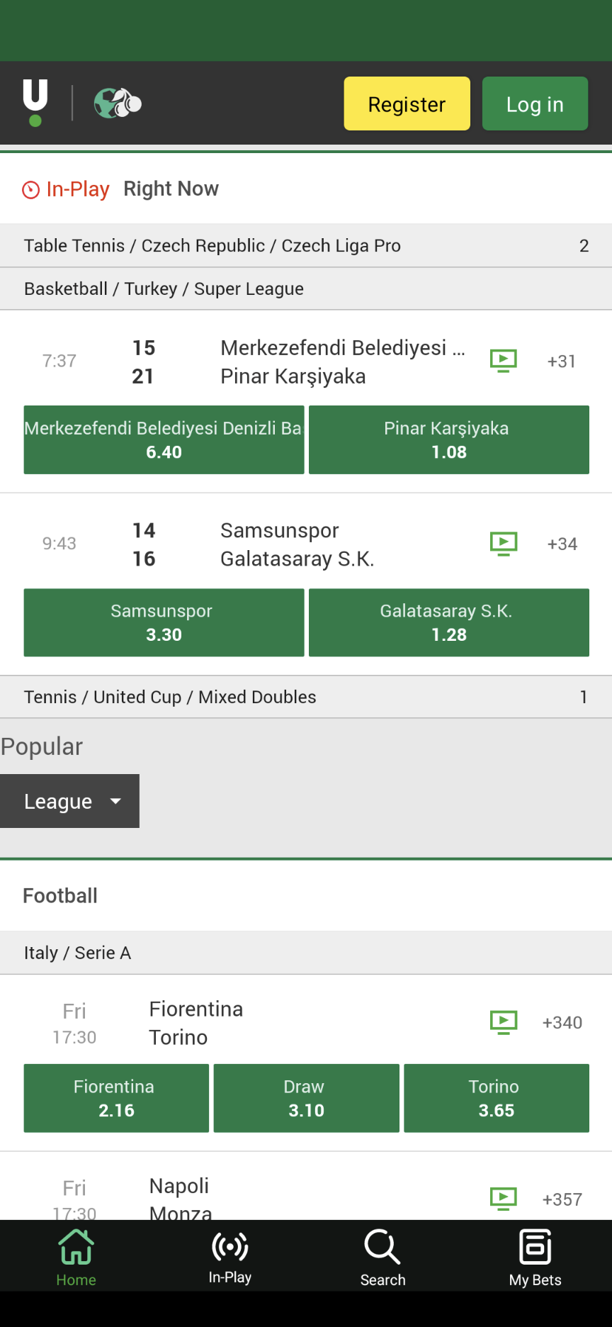Viewport: 612px width, 1327px height.
Task: Open +340 extra markets for Fiorentina vs Torino
Action: pos(562,1021)
